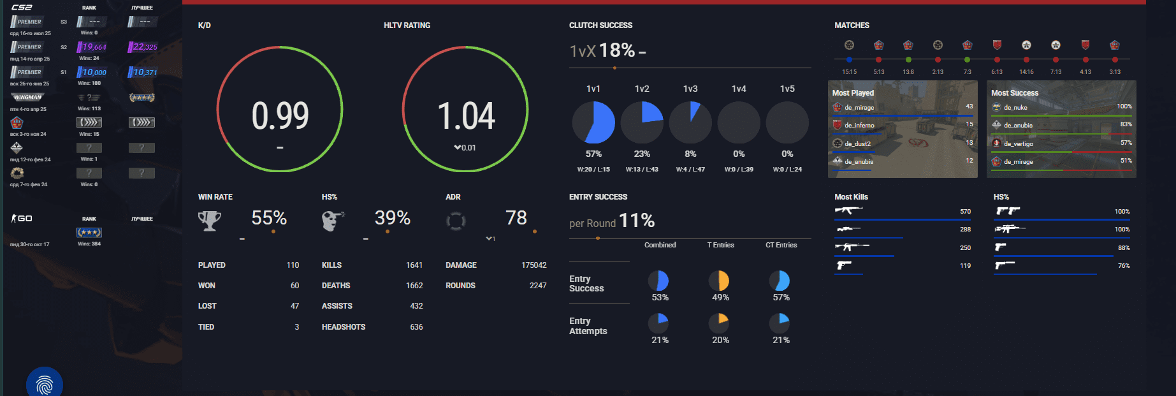Screen dimensions: 1176x396
Task: Click the headshot skull icon beside HS%
Action: [332, 221]
